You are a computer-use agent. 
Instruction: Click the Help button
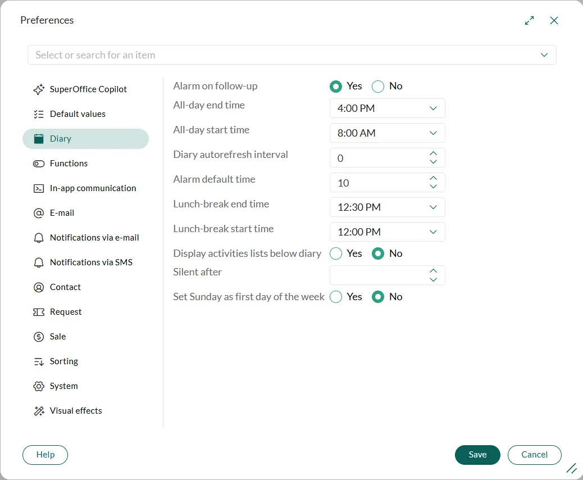(x=45, y=455)
